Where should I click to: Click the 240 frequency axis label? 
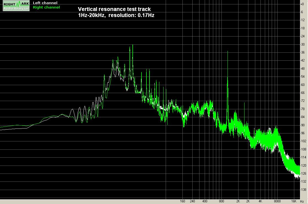193,202
